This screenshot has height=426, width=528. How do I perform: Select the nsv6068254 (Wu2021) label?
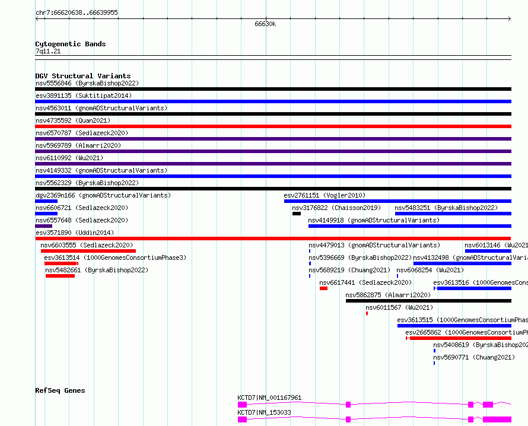(x=430, y=270)
